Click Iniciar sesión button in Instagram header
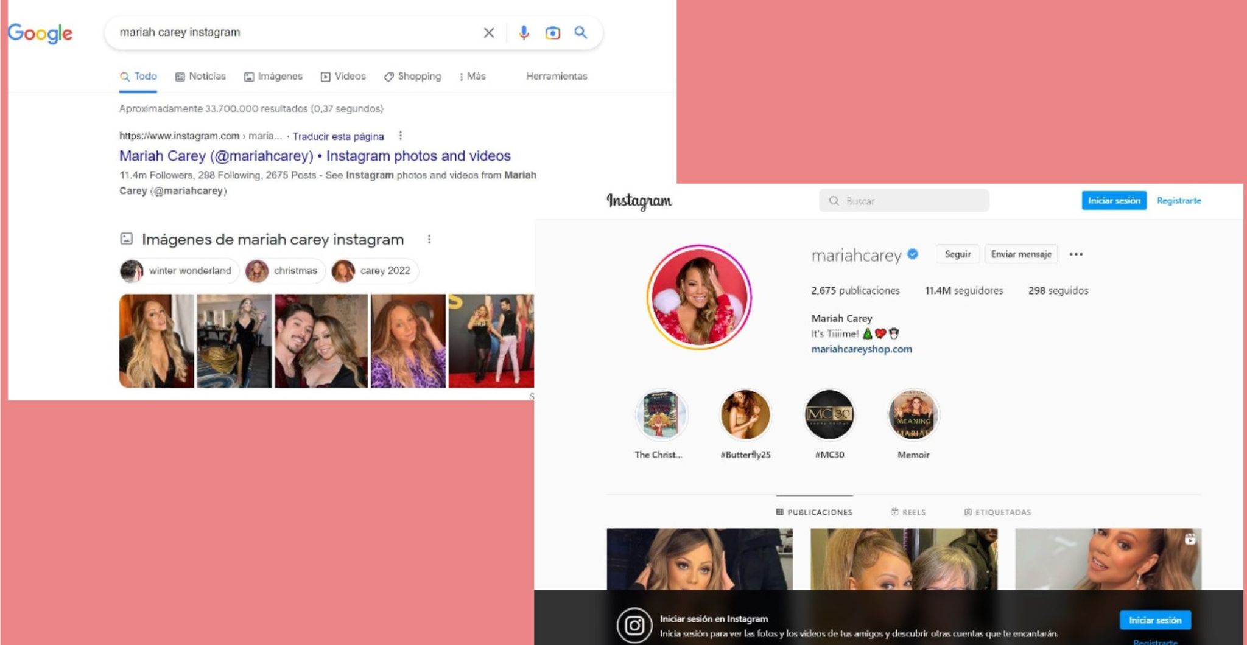The image size is (1247, 645). 1114,200
